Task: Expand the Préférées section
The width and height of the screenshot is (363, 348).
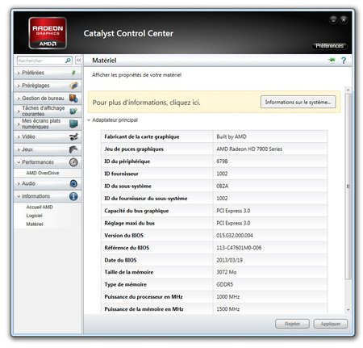Action: pyautogui.click(x=19, y=73)
